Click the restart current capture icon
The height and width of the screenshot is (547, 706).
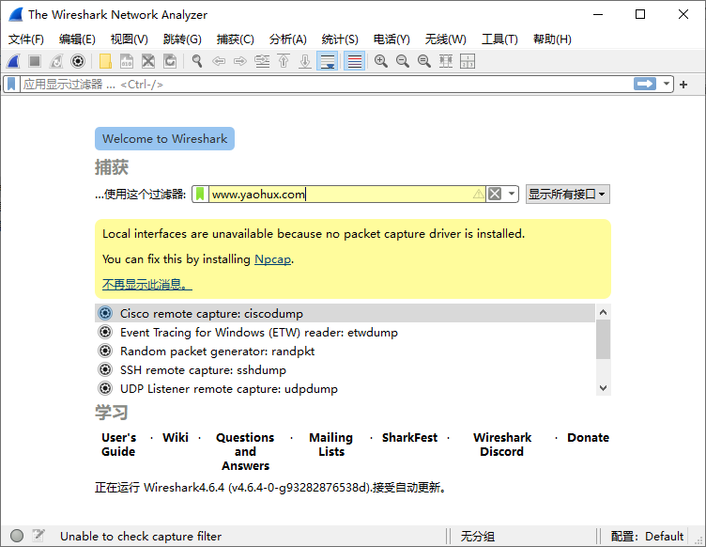(56, 61)
